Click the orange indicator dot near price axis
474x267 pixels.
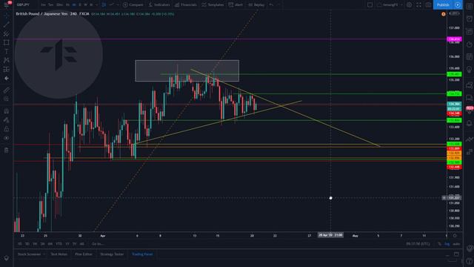pyautogui.click(x=444, y=14)
